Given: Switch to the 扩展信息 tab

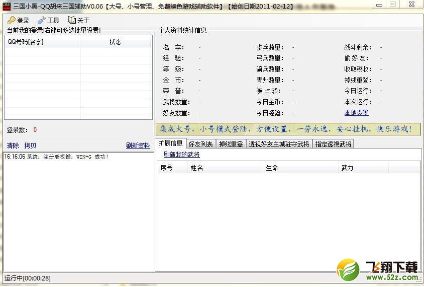Looking at the screenshot, I should tap(171, 143).
